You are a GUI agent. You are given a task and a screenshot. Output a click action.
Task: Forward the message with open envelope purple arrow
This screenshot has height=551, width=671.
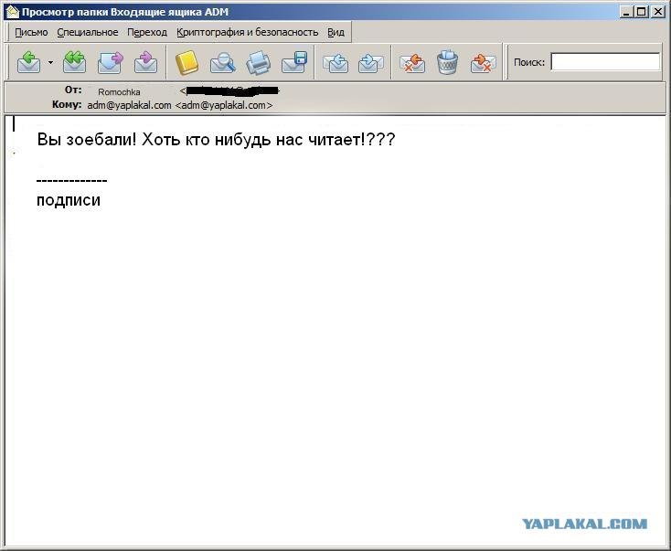pos(111,62)
